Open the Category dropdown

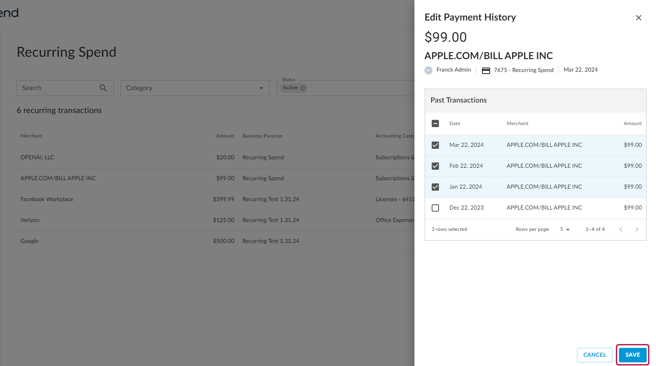(195, 88)
